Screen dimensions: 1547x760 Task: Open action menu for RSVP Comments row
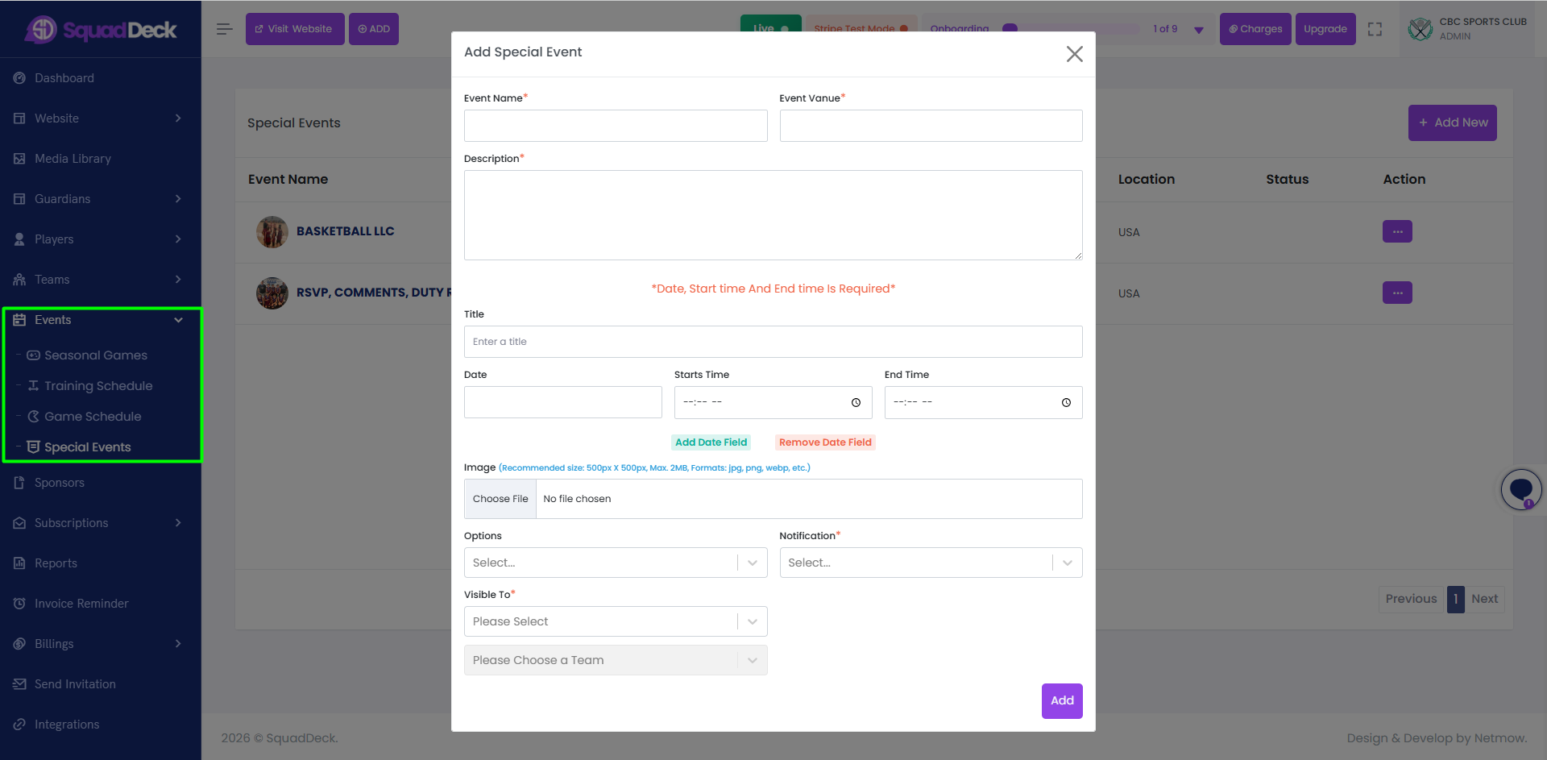1397,293
